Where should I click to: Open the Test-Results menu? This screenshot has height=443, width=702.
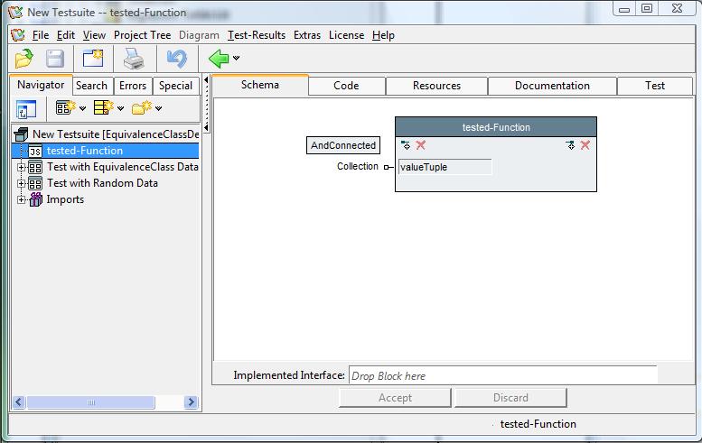(257, 35)
